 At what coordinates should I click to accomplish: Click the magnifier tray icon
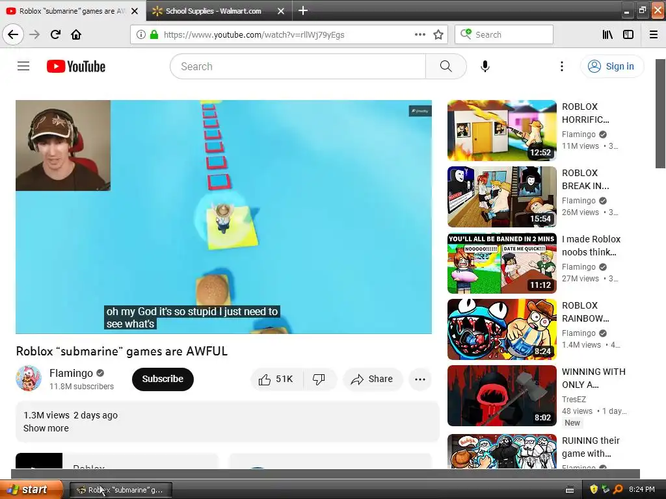(x=618, y=490)
